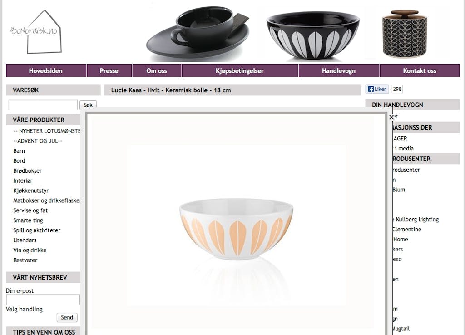
Task: Click the newsletter Send button
Action: click(67, 317)
